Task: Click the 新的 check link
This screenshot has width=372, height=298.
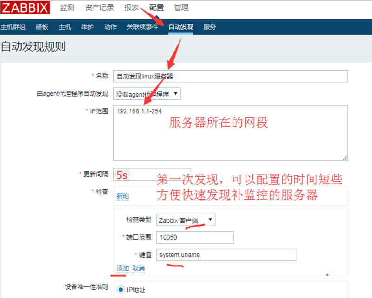Action: [x=123, y=196]
